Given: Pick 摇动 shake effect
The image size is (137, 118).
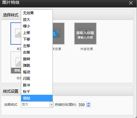Looking at the screenshot, I should [37, 72].
